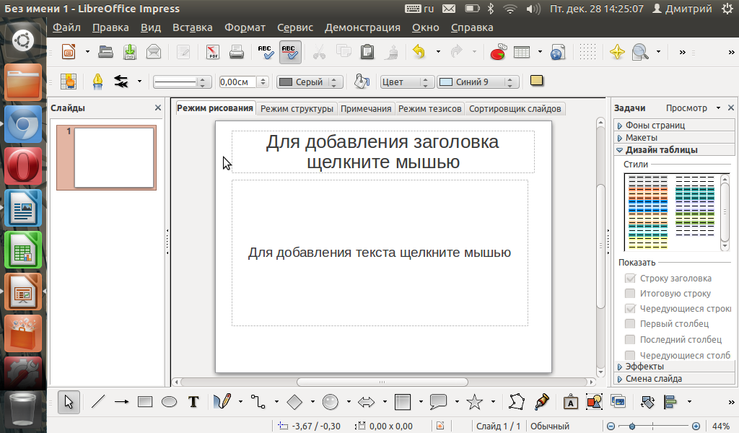Viewport: 739px width, 433px height.
Task: Toggle the Shadow icon
Action: [x=537, y=81]
